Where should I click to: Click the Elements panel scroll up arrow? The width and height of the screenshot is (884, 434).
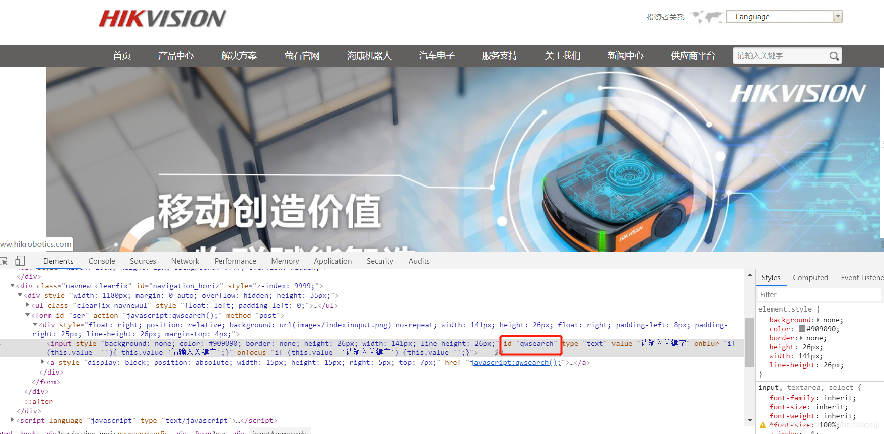[750, 275]
